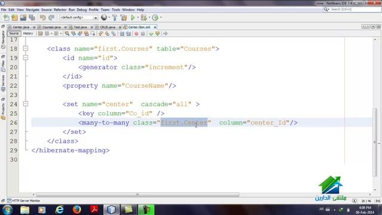Click the Shift Line Right icon
This screenshot has width=382, height=215.
click(128, 33)
